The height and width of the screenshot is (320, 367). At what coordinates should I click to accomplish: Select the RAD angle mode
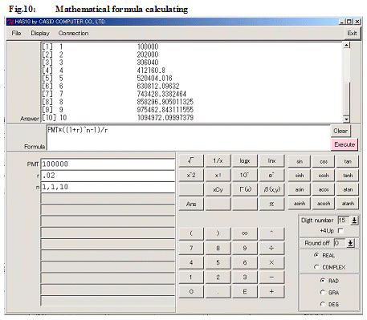[x=323, y=281]
